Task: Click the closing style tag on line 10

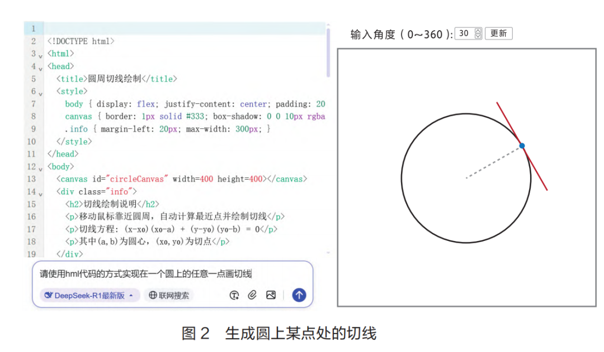Action: pyautogui.click(x=74, y=142)
